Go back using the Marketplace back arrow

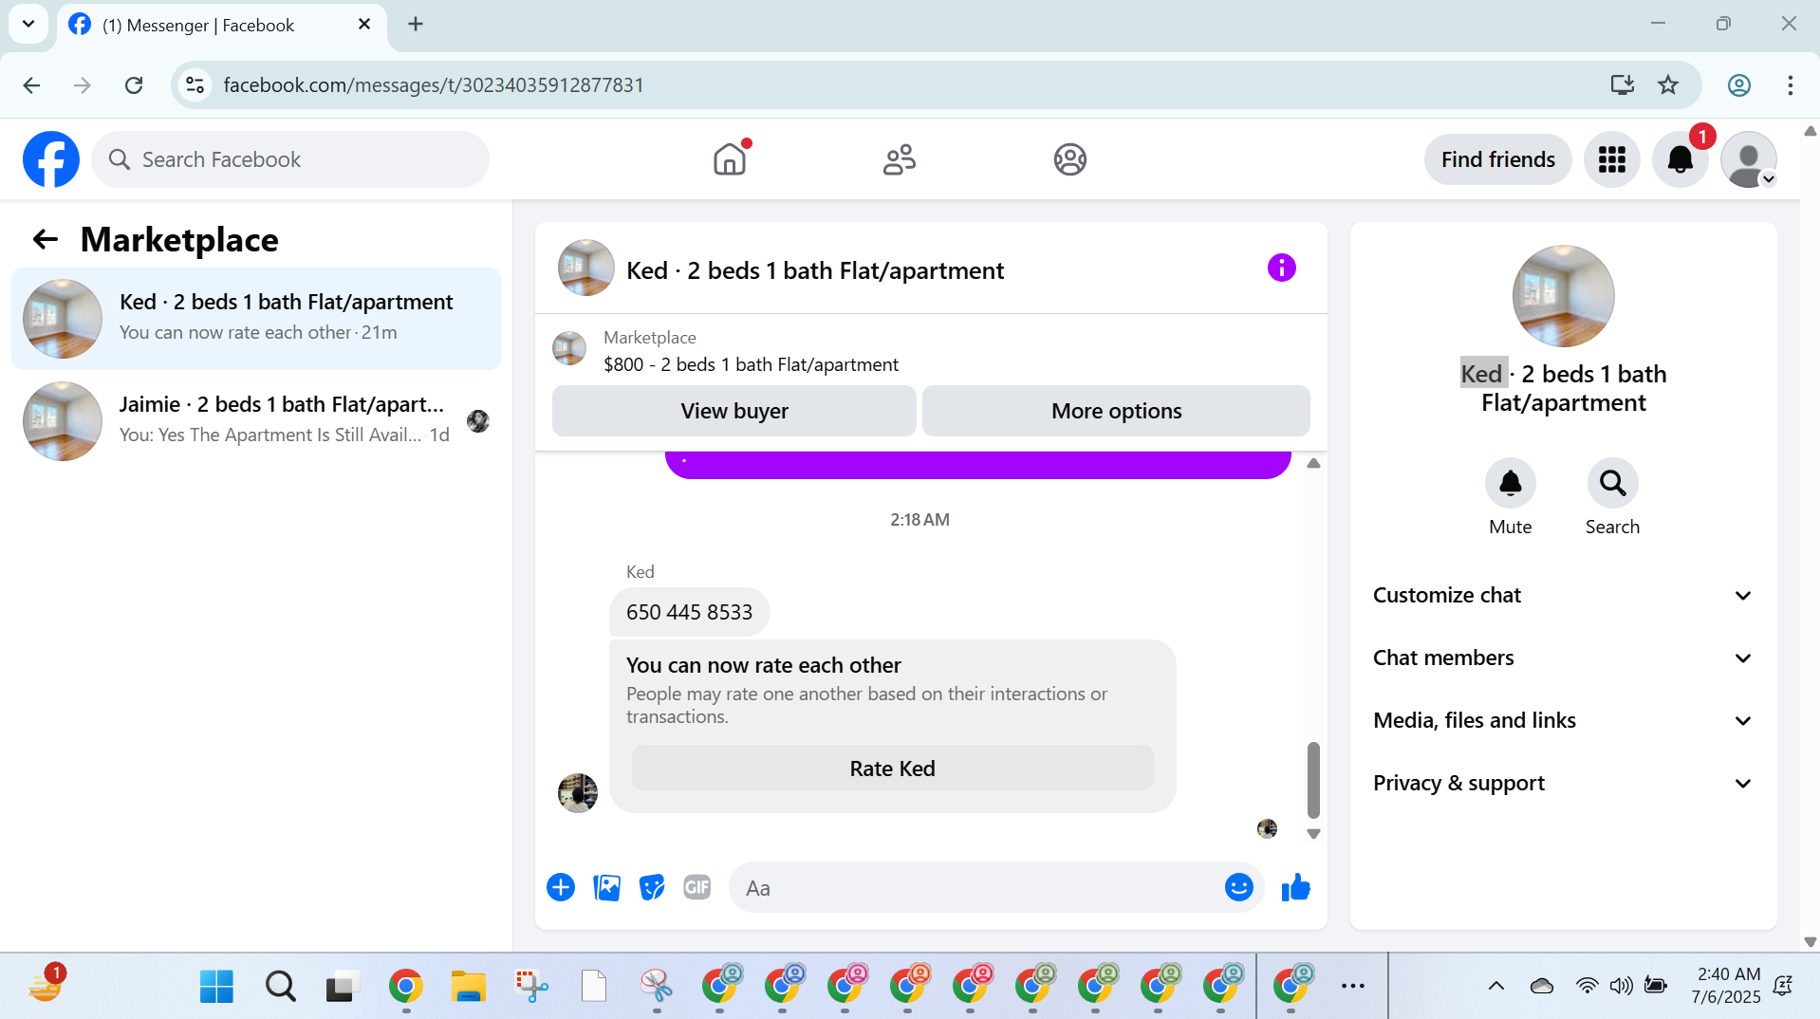(46, 239)
